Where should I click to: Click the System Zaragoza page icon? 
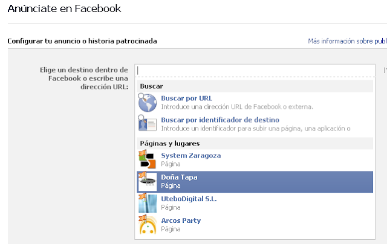pos(147,159)
